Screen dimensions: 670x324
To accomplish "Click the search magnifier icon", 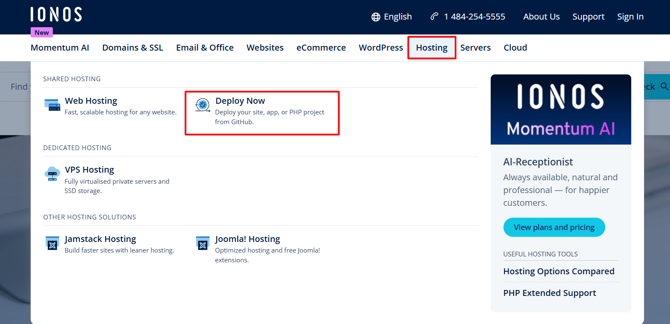I will point(664,86).
